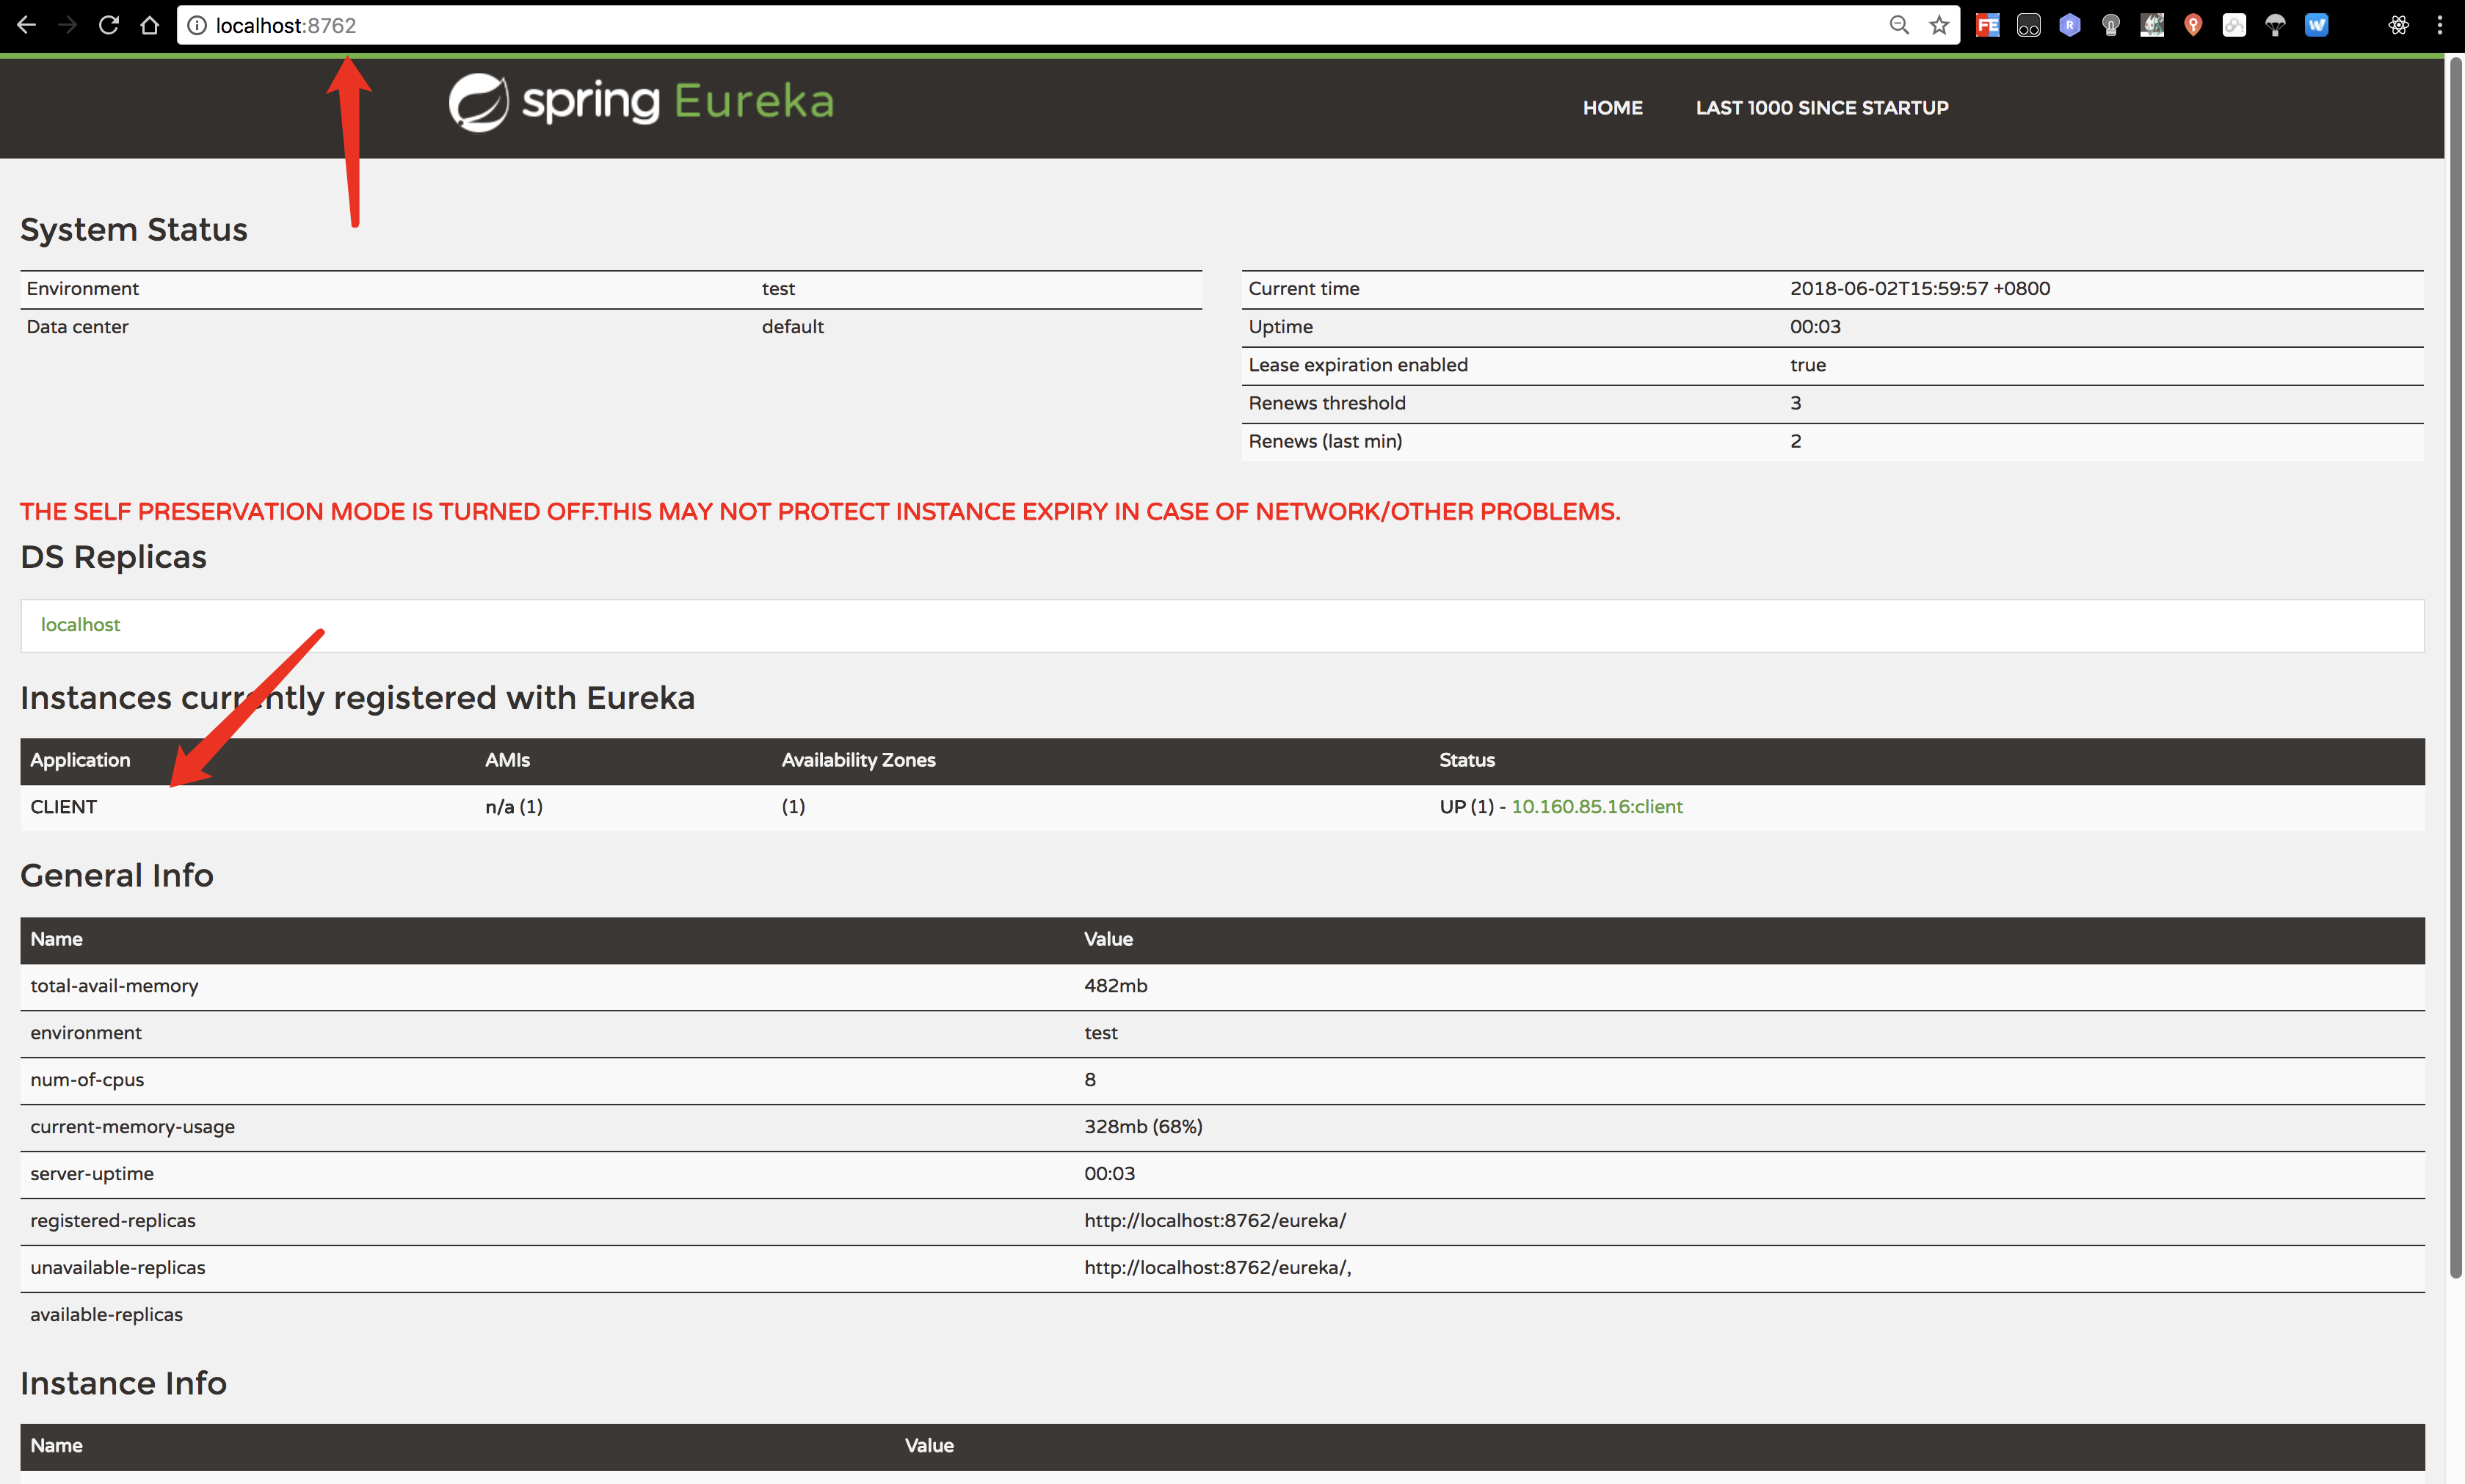Open the 10.160.85.16:client instance link
Image resolution: width=2465 pixels, height=1484 pixels.
(x=1596, y=806)
